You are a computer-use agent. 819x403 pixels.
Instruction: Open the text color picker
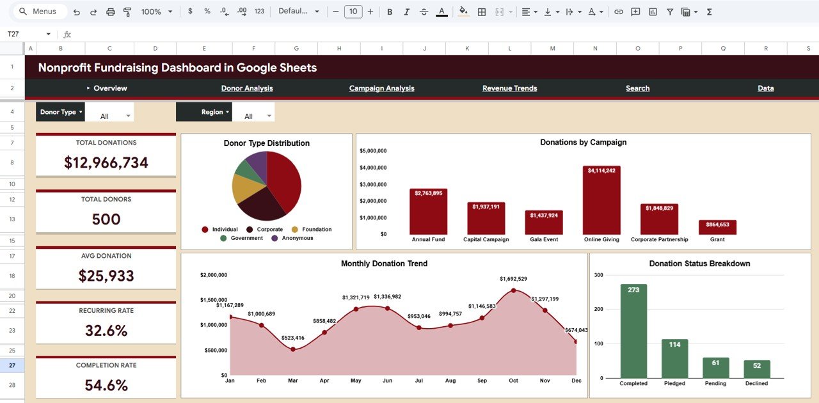(x=441, y=12)
